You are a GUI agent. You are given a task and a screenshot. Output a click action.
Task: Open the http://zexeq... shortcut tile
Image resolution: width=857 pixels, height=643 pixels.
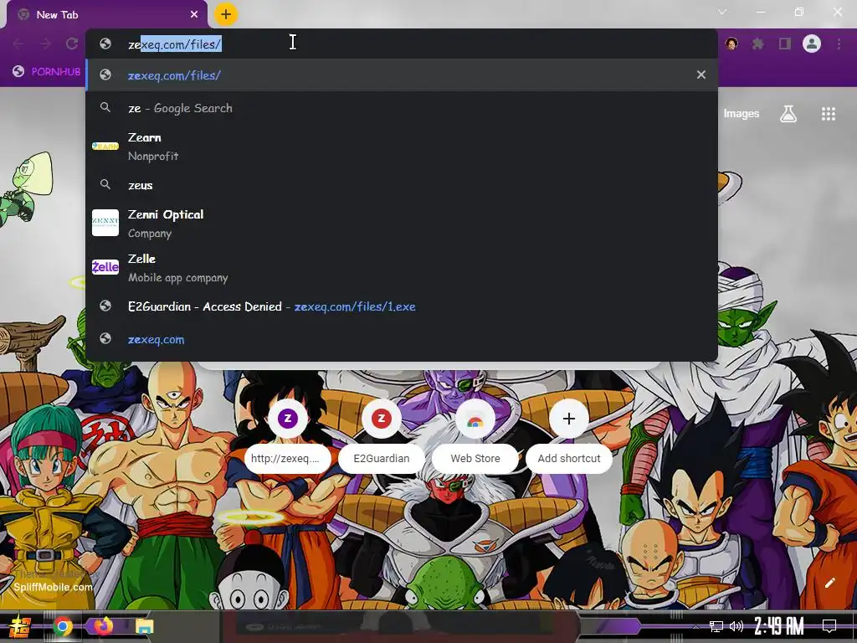[288, 435]
